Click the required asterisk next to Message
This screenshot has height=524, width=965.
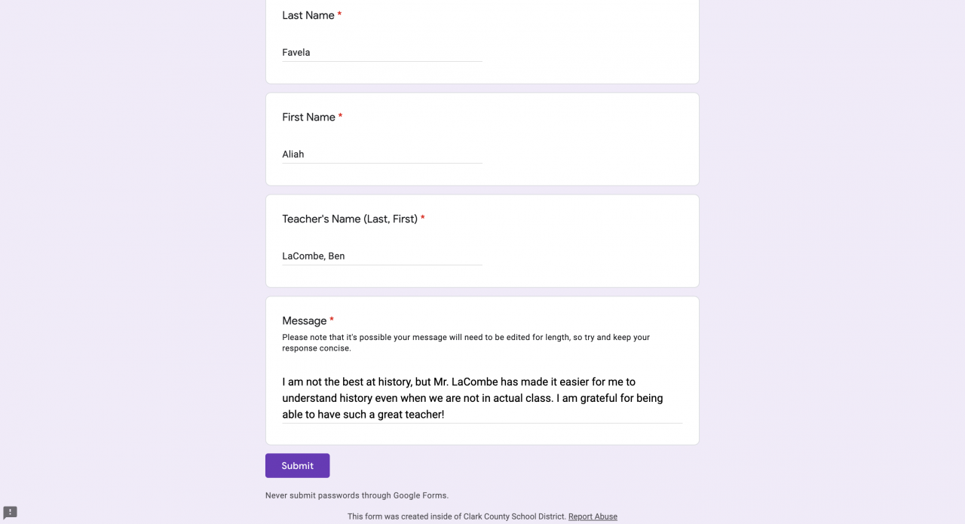[x=332, y=321]
